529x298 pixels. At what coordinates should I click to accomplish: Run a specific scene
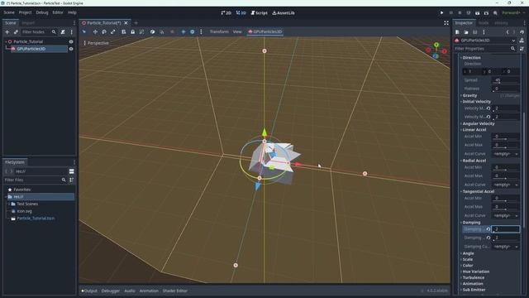point(486,13)
